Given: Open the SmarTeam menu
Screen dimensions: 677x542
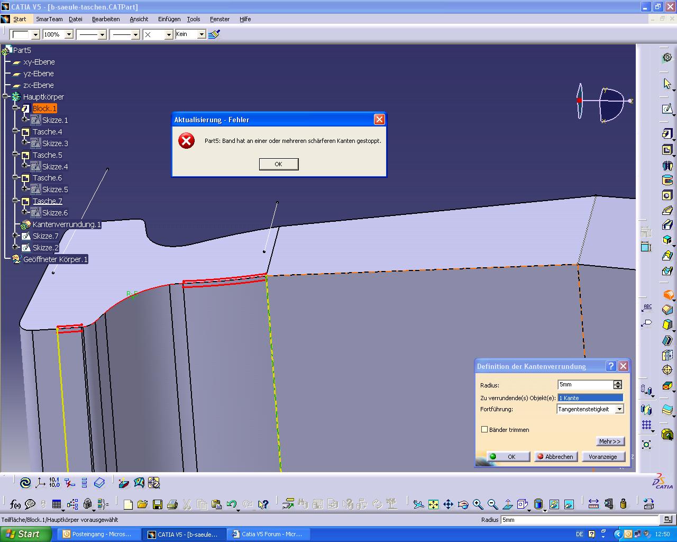Looking at the screenshot, I should point(49,19).
